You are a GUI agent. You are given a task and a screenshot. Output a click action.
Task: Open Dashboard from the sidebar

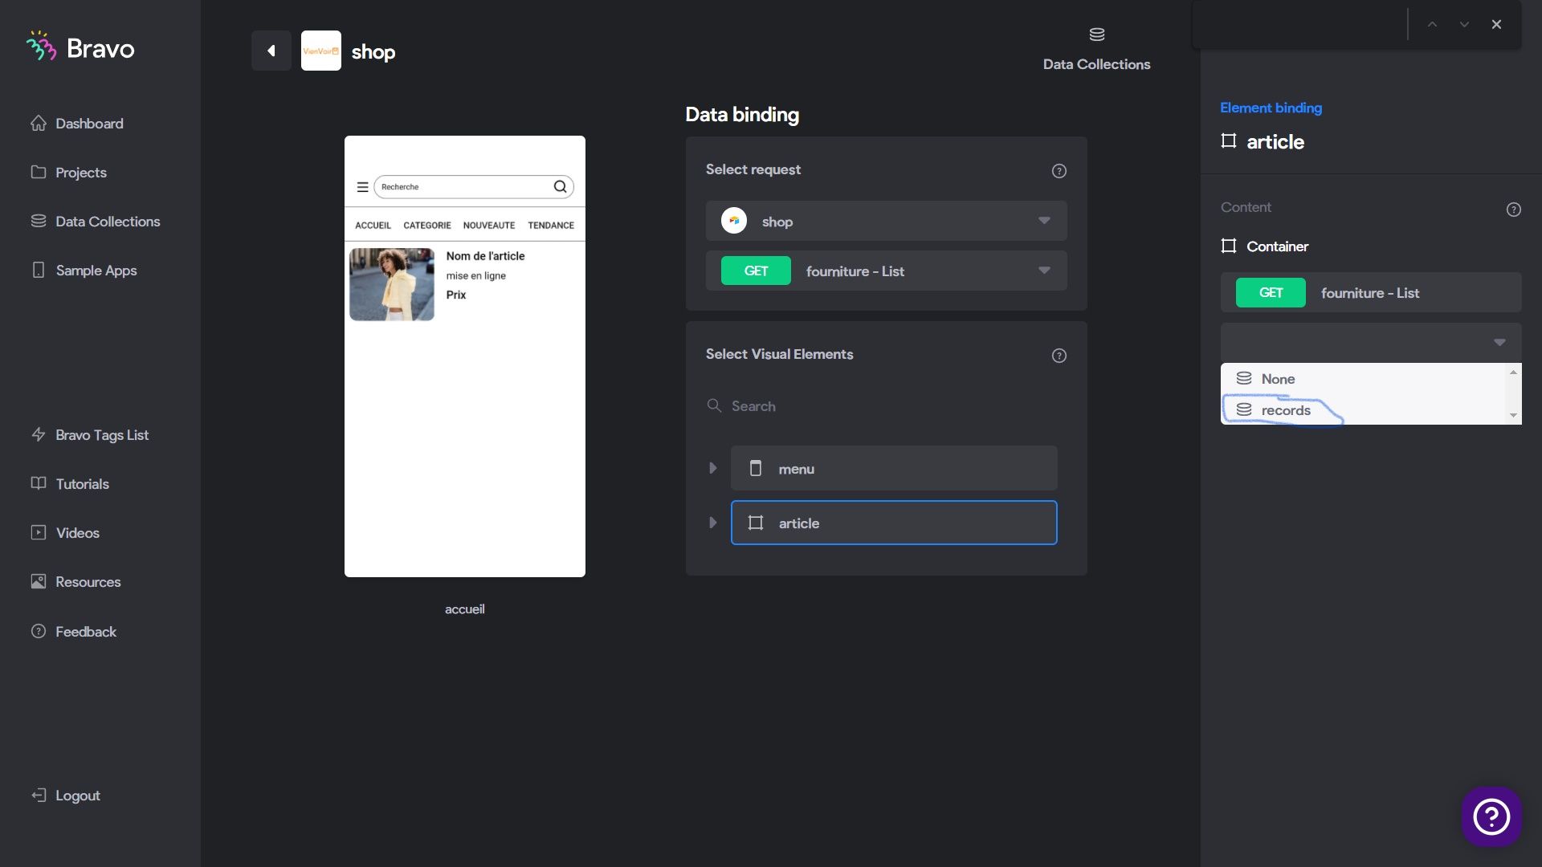coord(77,124)
